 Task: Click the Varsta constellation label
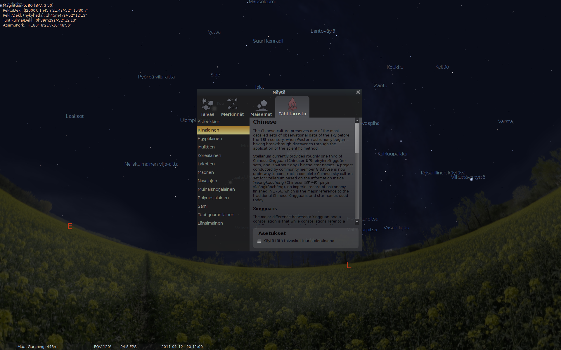[x=505, y=122]
